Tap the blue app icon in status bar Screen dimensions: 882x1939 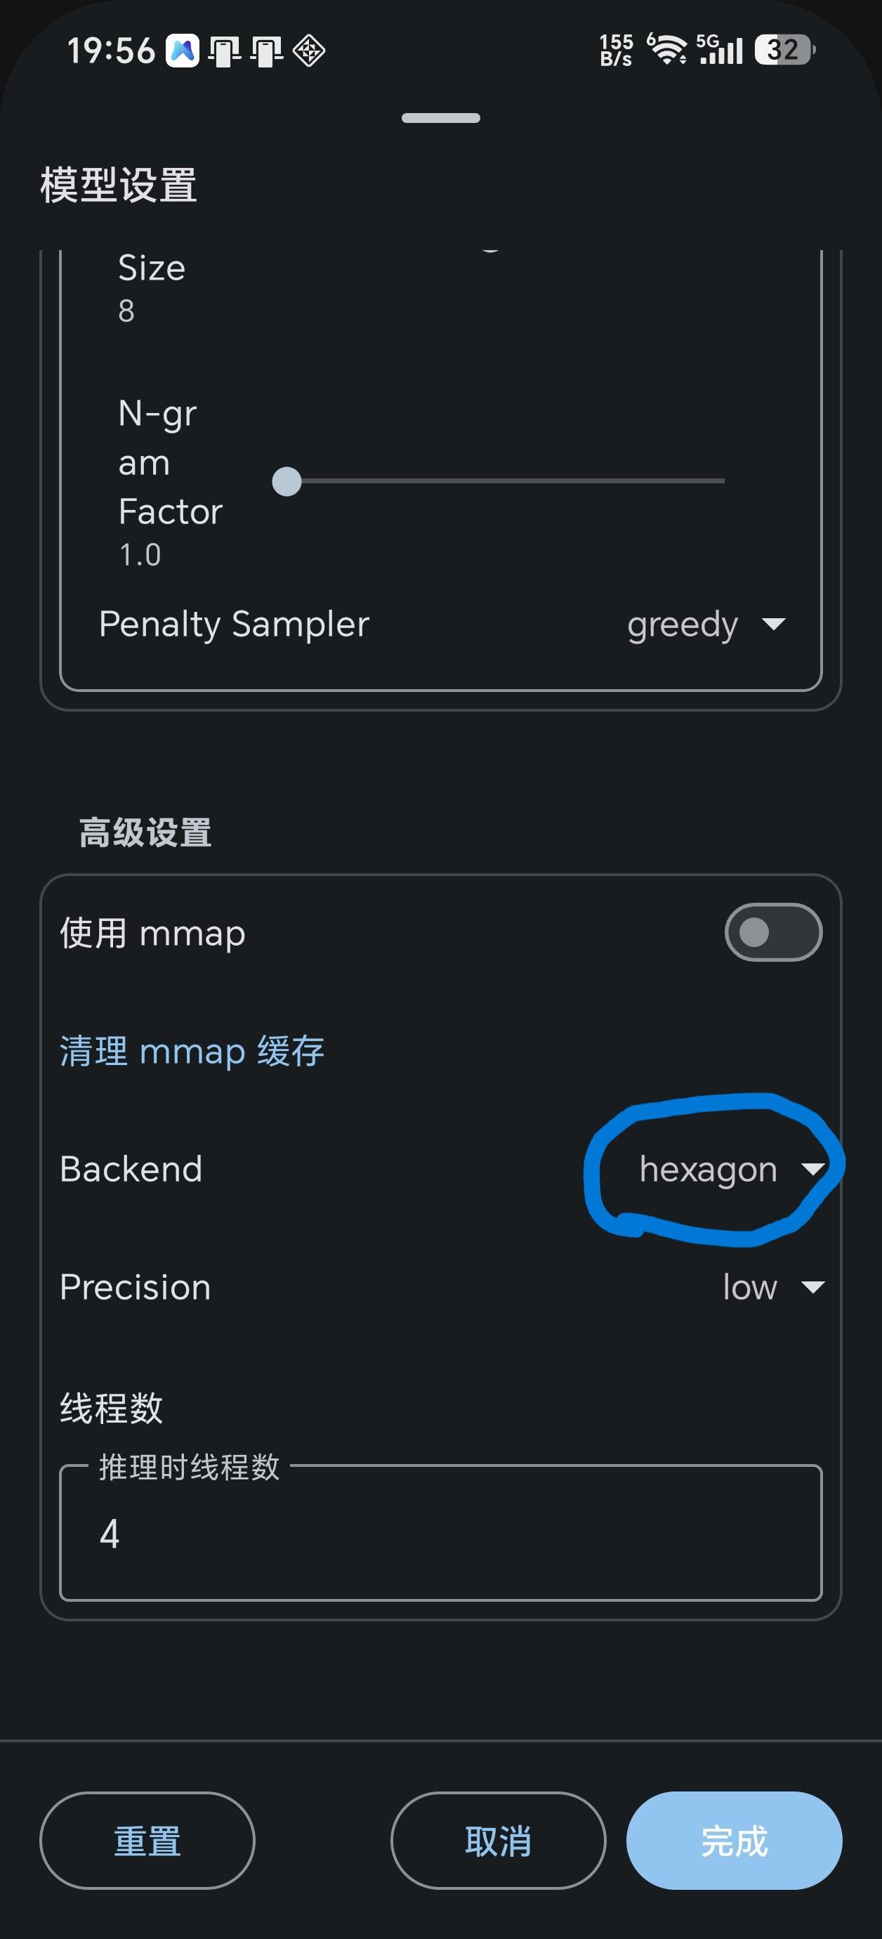[182, 51]
